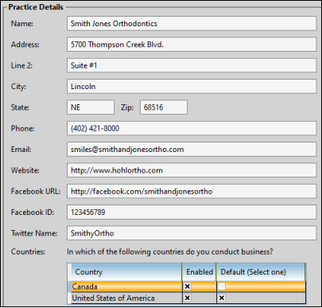The image size is (322, 308).
Task: Select the State field showing NE
Action: [x=91, y=107]
